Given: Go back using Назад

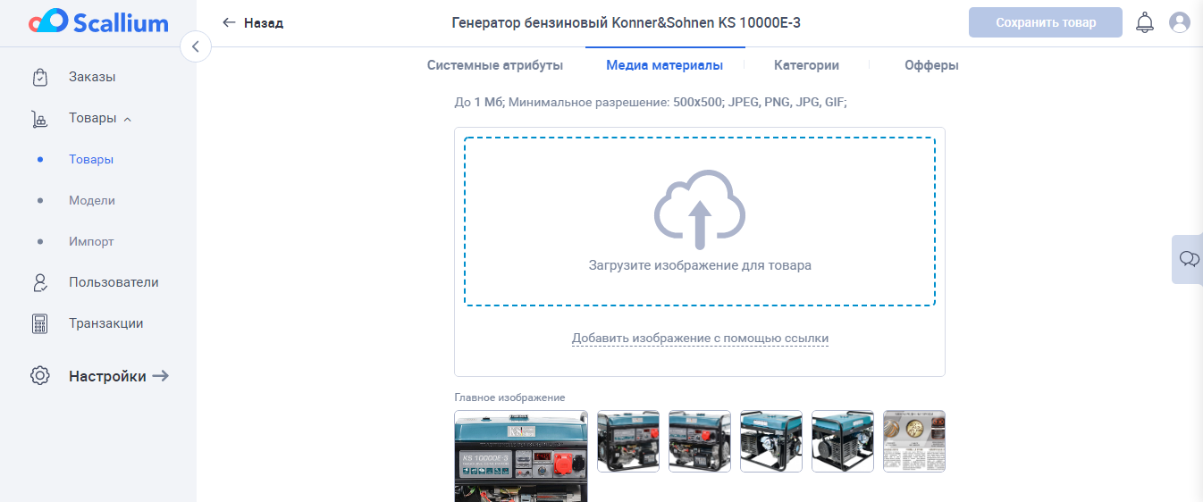Looking at the screenshot, I should (x=253, y=23).
